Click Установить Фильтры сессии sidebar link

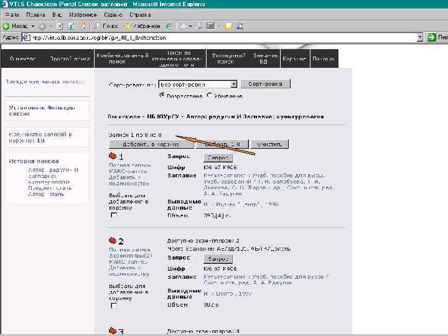coord(42,111)
